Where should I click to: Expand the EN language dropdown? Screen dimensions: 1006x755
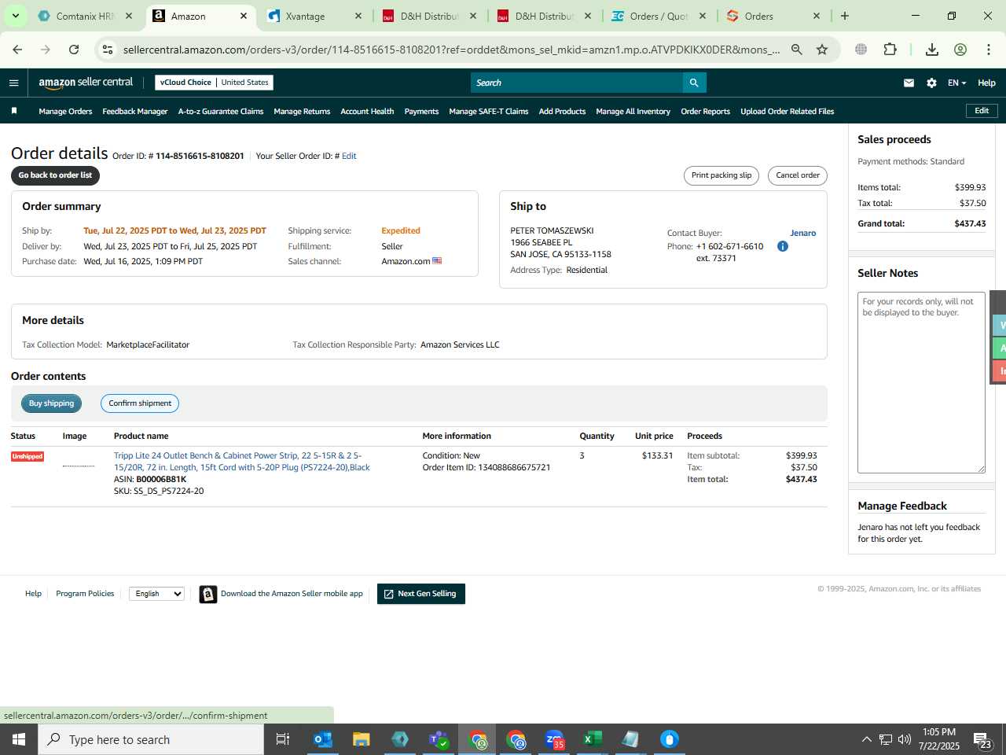[956, 83]
